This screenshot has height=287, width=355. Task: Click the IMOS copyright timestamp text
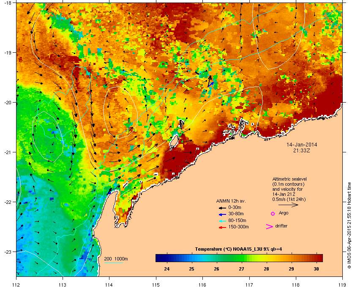349,225
